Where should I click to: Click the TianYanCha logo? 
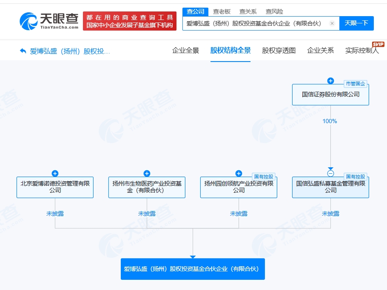coord(49,20)
